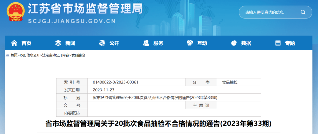Click the 标题 label cell
The image size is (318, 134).
point(72,98)
